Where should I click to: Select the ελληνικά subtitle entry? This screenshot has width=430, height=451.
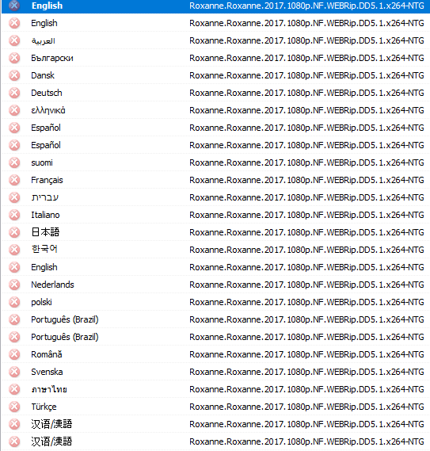(215, 110)
